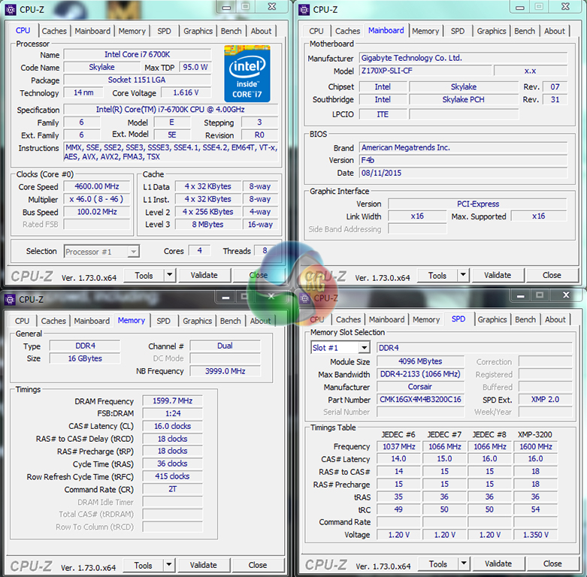This screenshot has height=577, width=587.
Task: Open the Slot #1 memory slot dropdown
Action: pyautogui.click(x=364, y=348)
